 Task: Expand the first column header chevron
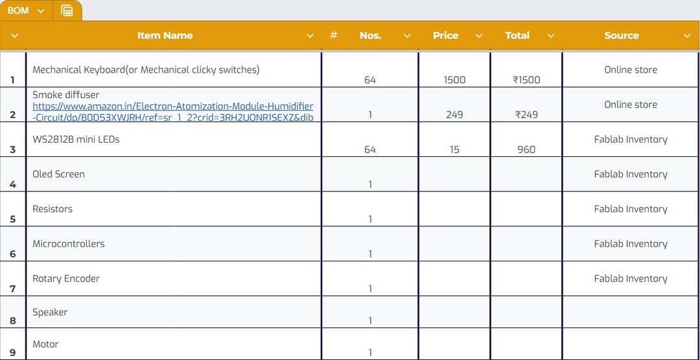pos(14,36)
